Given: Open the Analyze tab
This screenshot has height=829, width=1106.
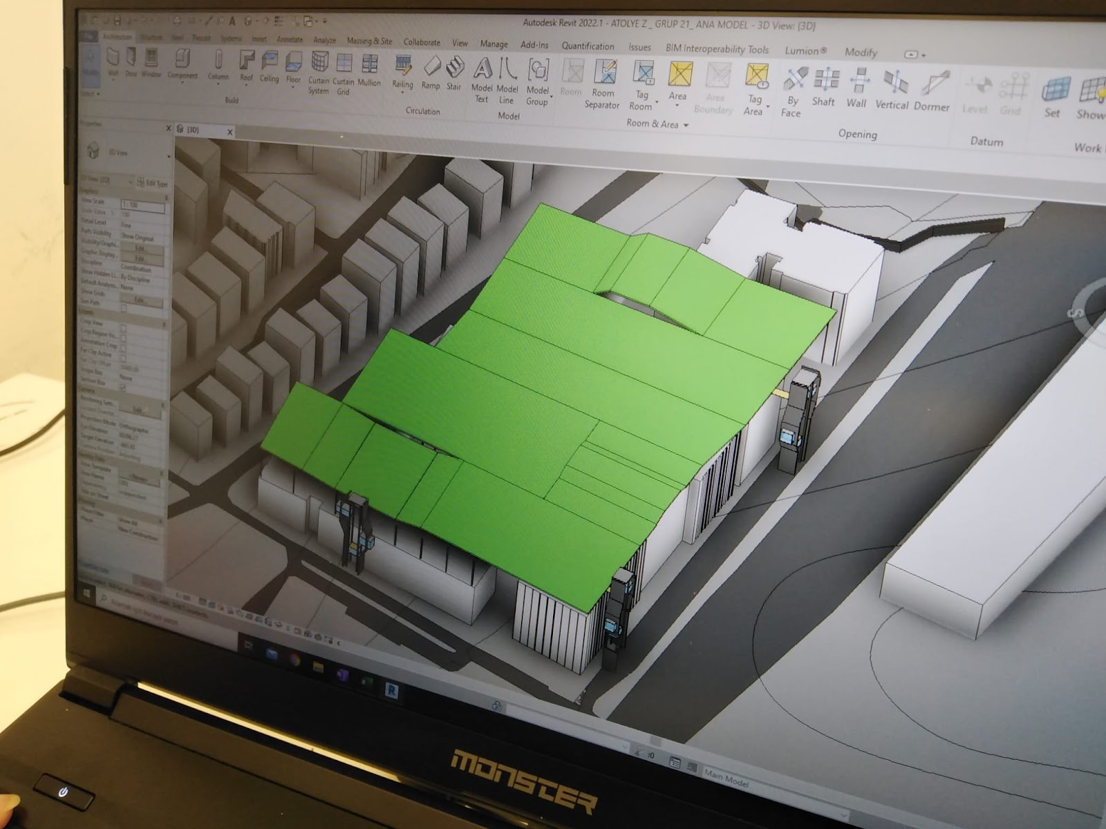Looking at the screenshot, I should coord(324,40).
